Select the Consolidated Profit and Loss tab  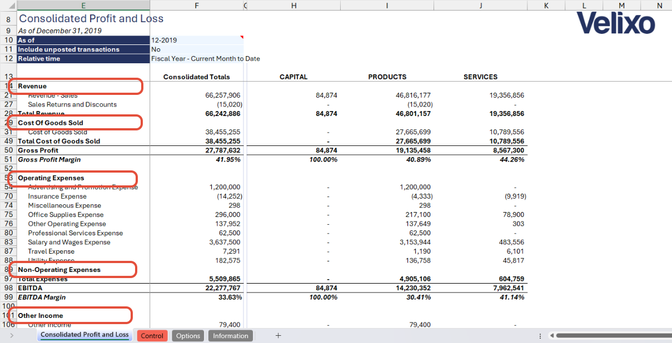(x=84, y=335)
